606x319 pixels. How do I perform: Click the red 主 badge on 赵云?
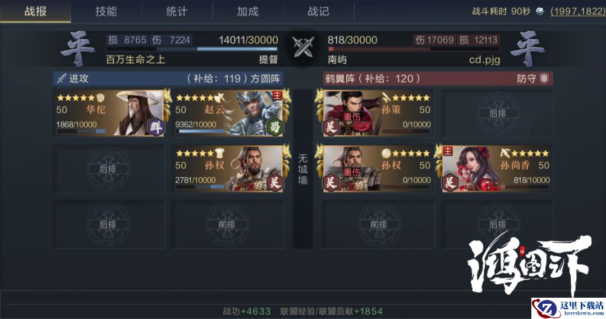[277, 95]
